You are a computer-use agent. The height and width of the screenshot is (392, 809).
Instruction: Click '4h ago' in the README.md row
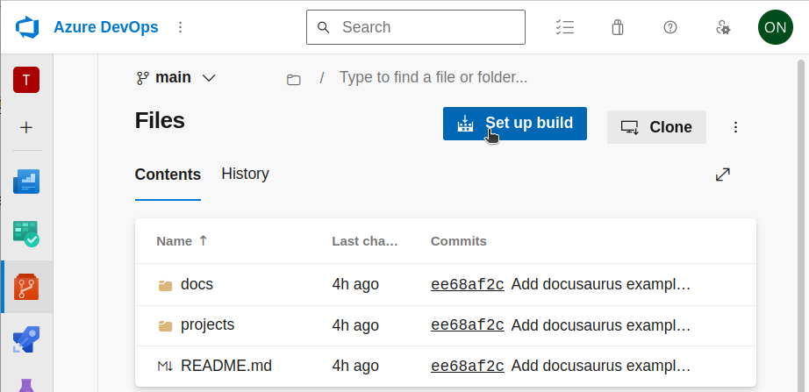pyautogui.click(x=355, y=367)
